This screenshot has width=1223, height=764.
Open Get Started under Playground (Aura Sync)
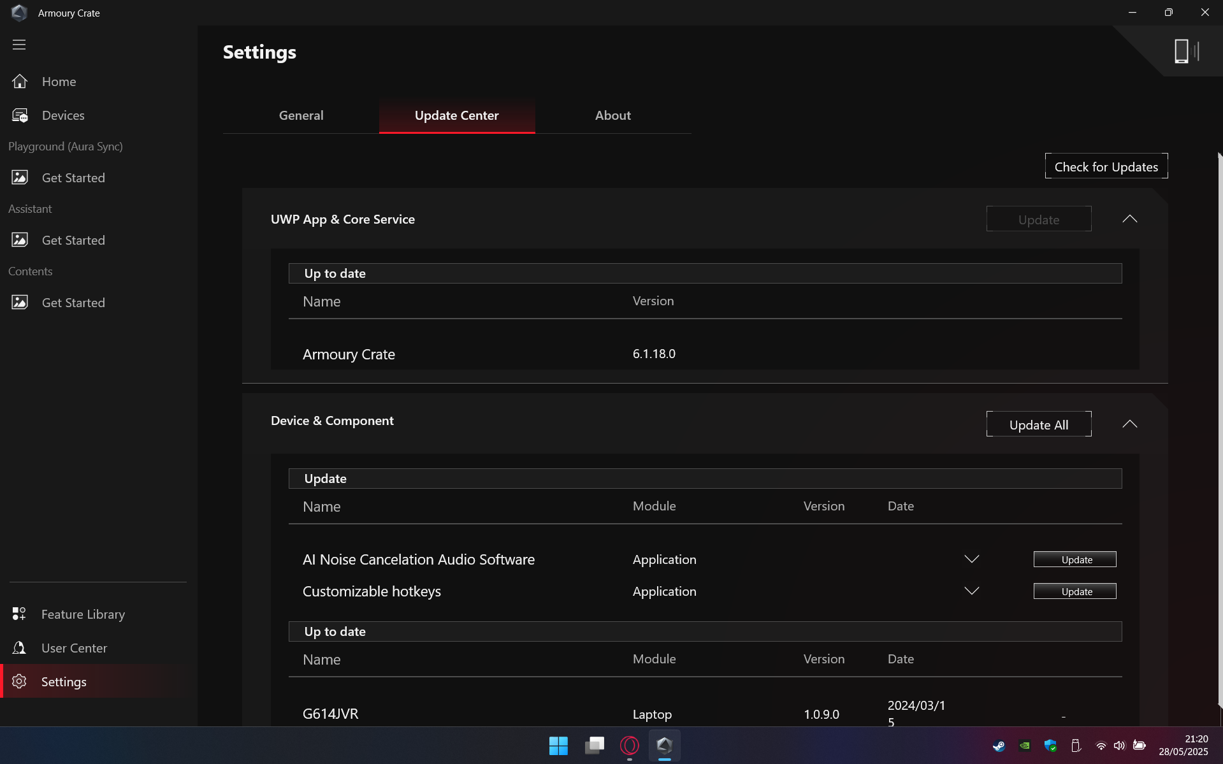73,178
